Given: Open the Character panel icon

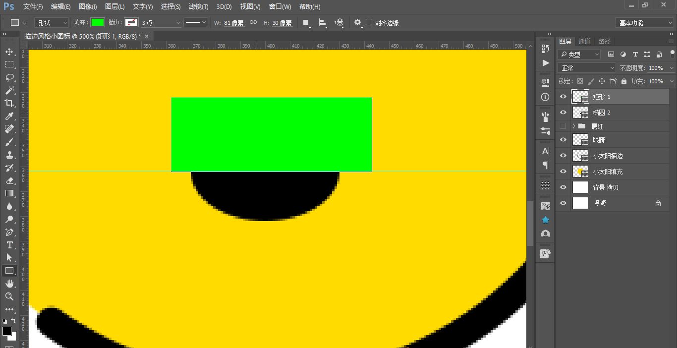Looking at the screenshot, I should click(x=546, y=151).
